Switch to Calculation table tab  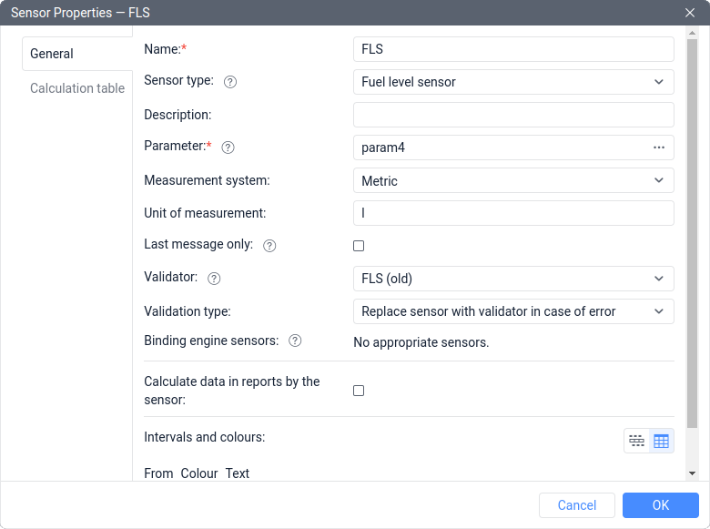pos(77,88)
